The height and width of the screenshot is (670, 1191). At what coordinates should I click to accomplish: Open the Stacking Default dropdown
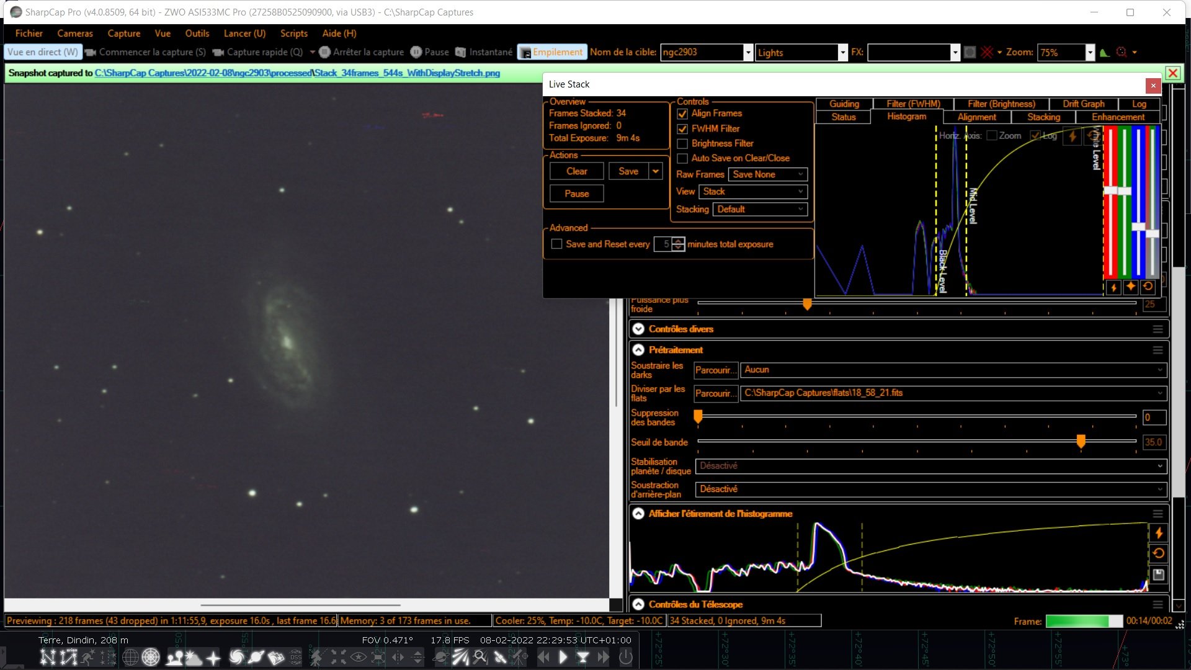point(760,209)
